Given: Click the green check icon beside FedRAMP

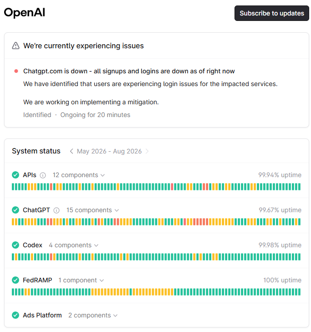Looking at the screenshot, I should point(15,280).
